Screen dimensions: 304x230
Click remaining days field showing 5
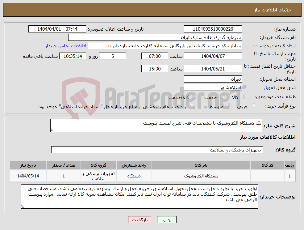[113, 56]
